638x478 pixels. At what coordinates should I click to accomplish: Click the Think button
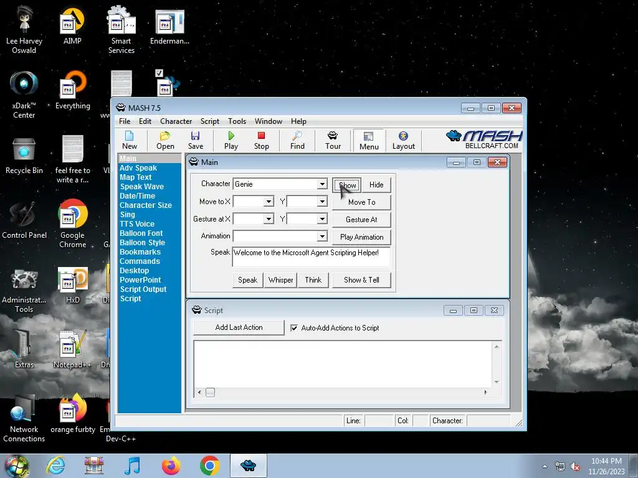pos(313,280)
